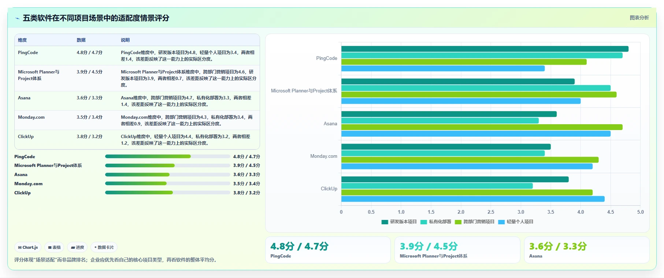This screenshot has width=664, height=278.
Task: Click the 5.0 tick on the chart x-axis
Action: pos(640,212)
